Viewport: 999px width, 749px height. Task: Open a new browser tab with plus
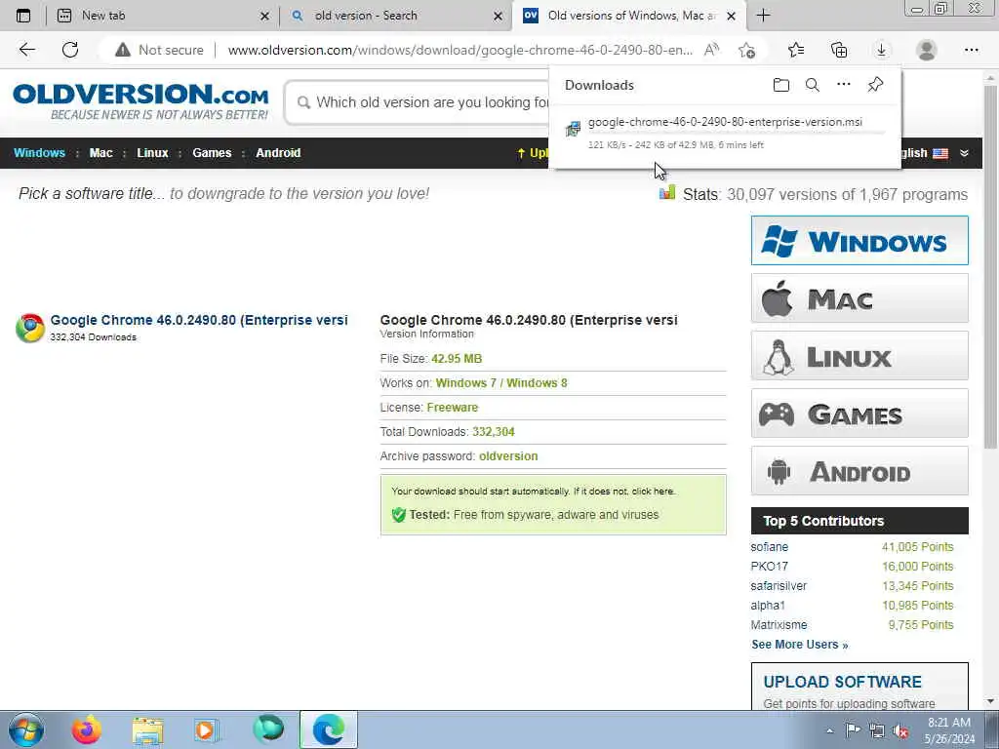point(763,16)
